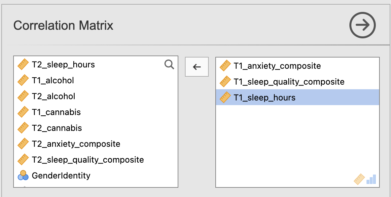391x197 pixels.
Task: Click the left-arrow move variable button
Action: tap(197, 67)
